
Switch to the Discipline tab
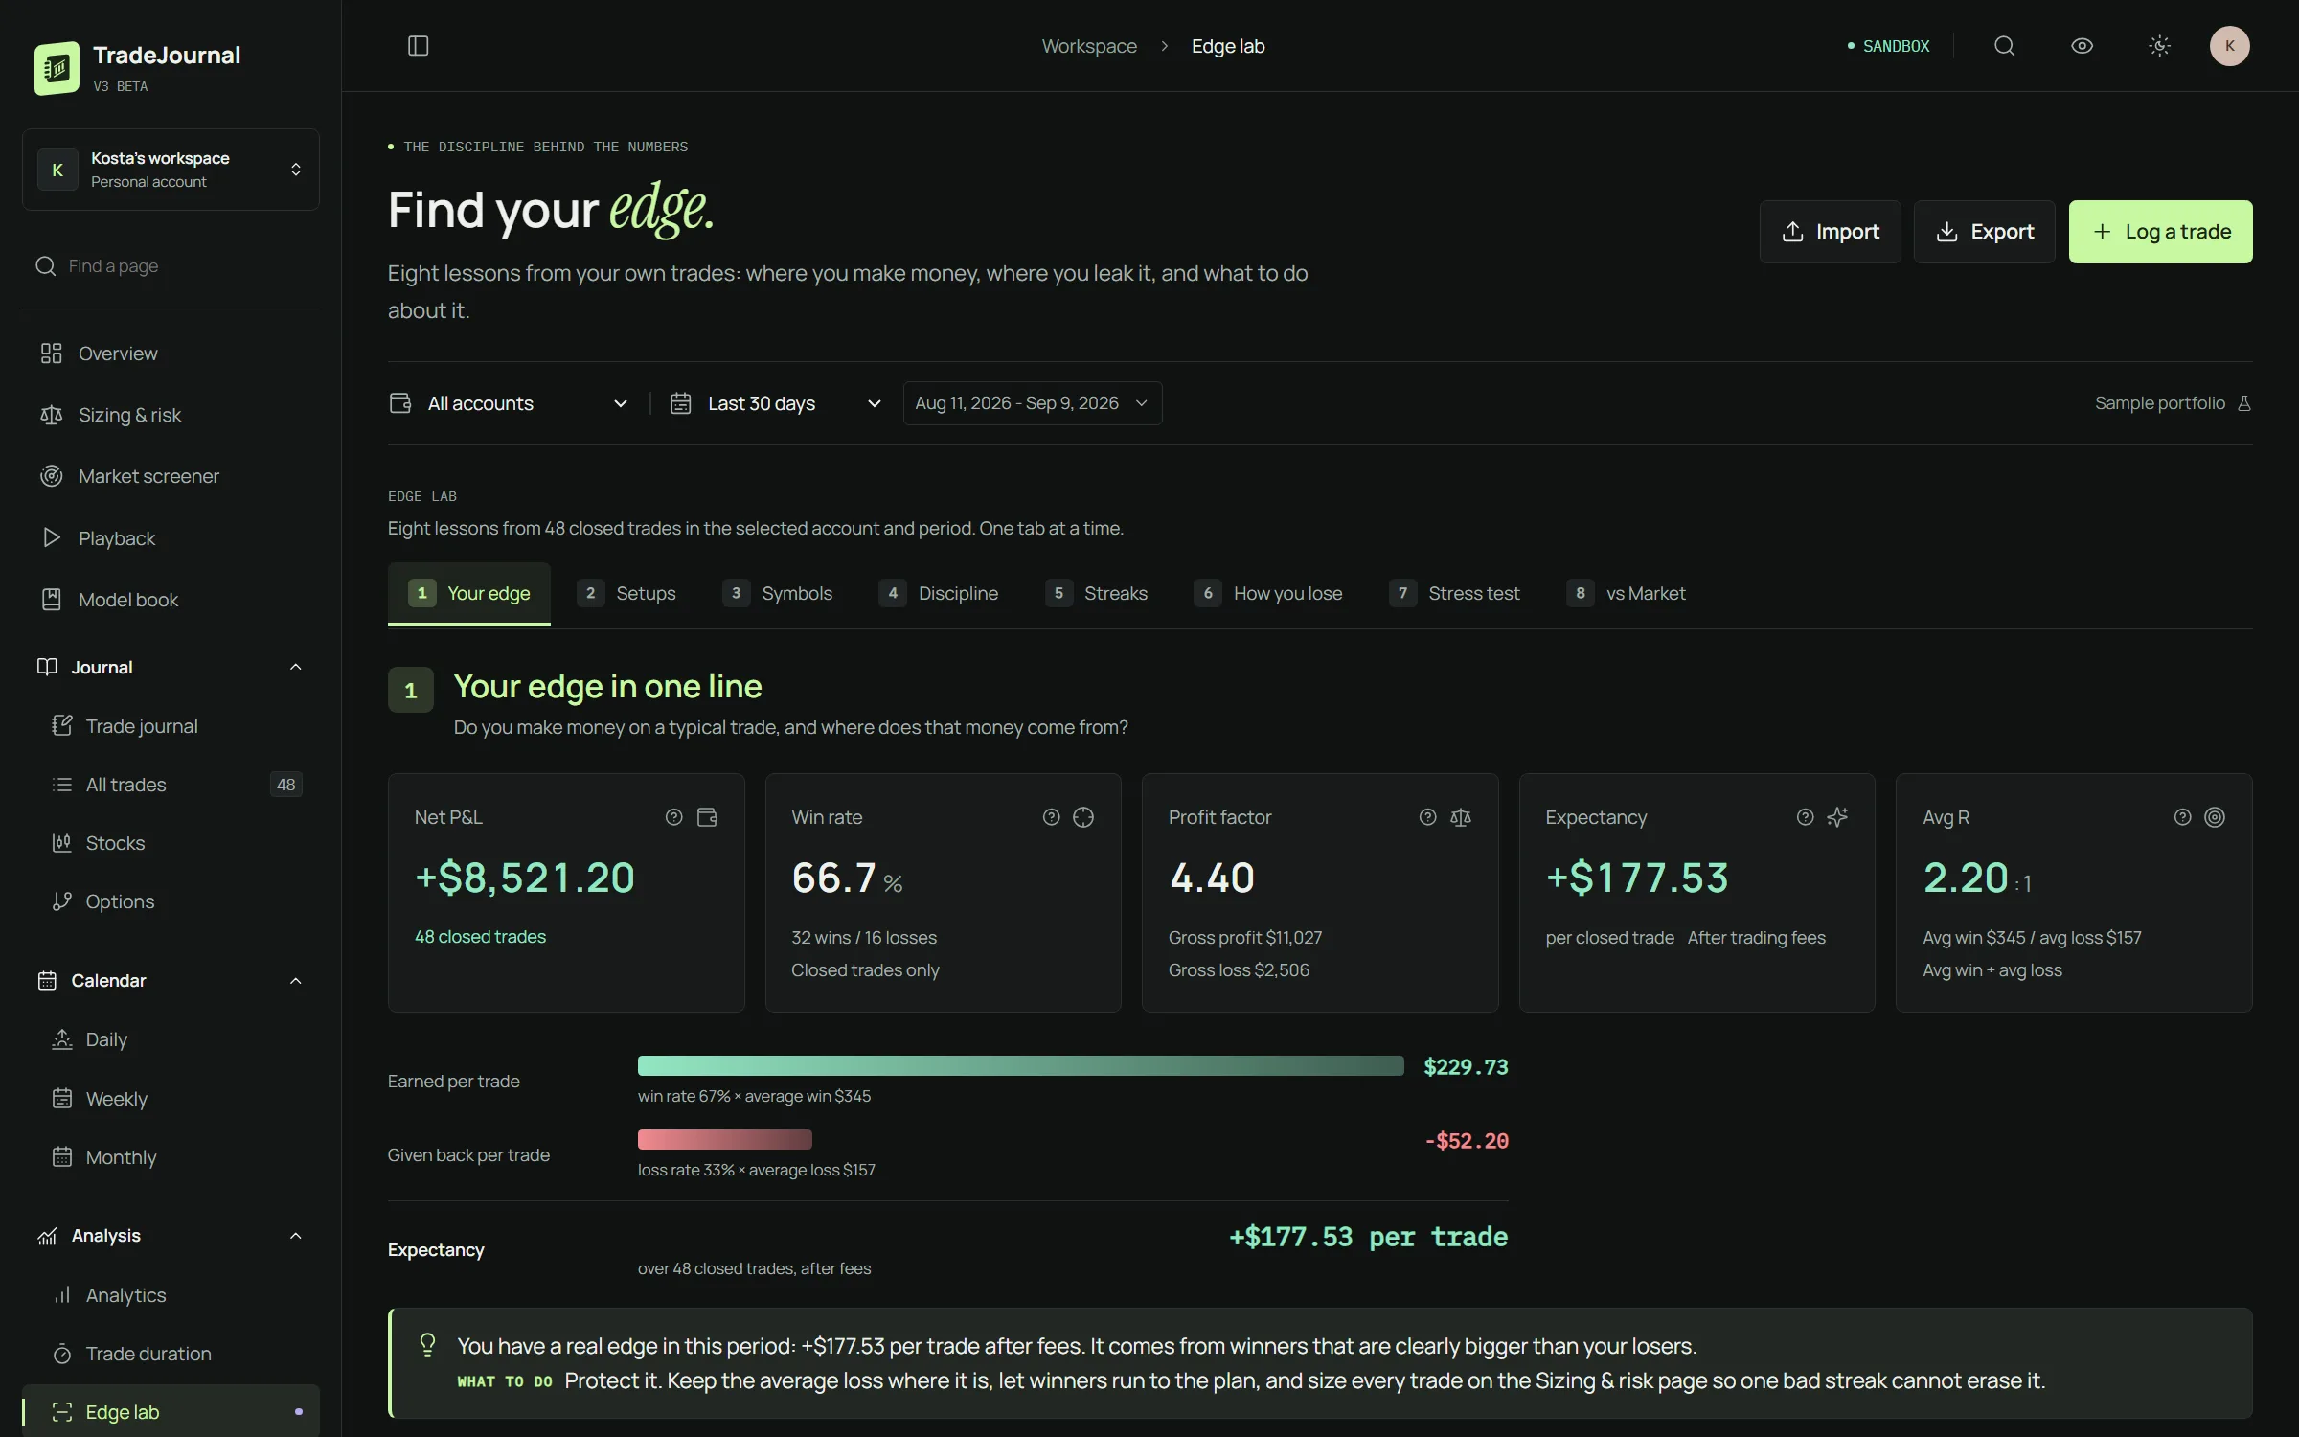(x=939, y=594)
